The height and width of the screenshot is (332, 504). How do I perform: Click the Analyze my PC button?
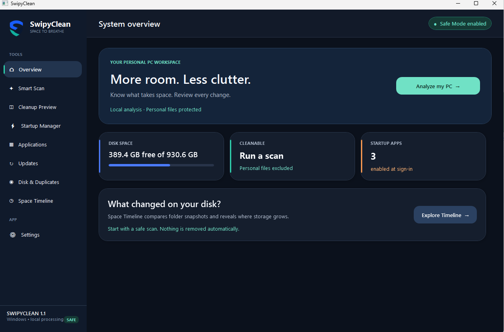[x=438, y=86]
